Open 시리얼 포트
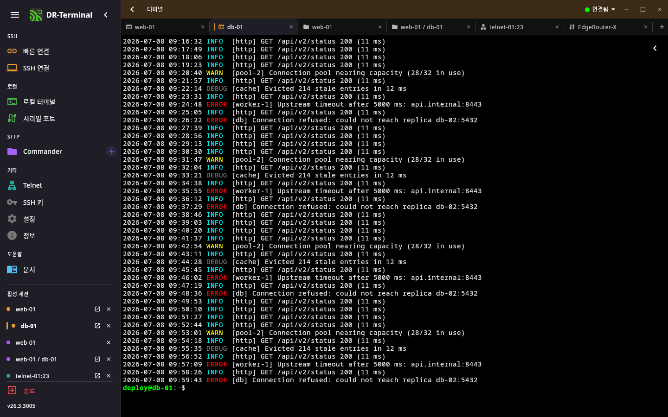This screenshot has width=668, height=417. pos(59,119)
